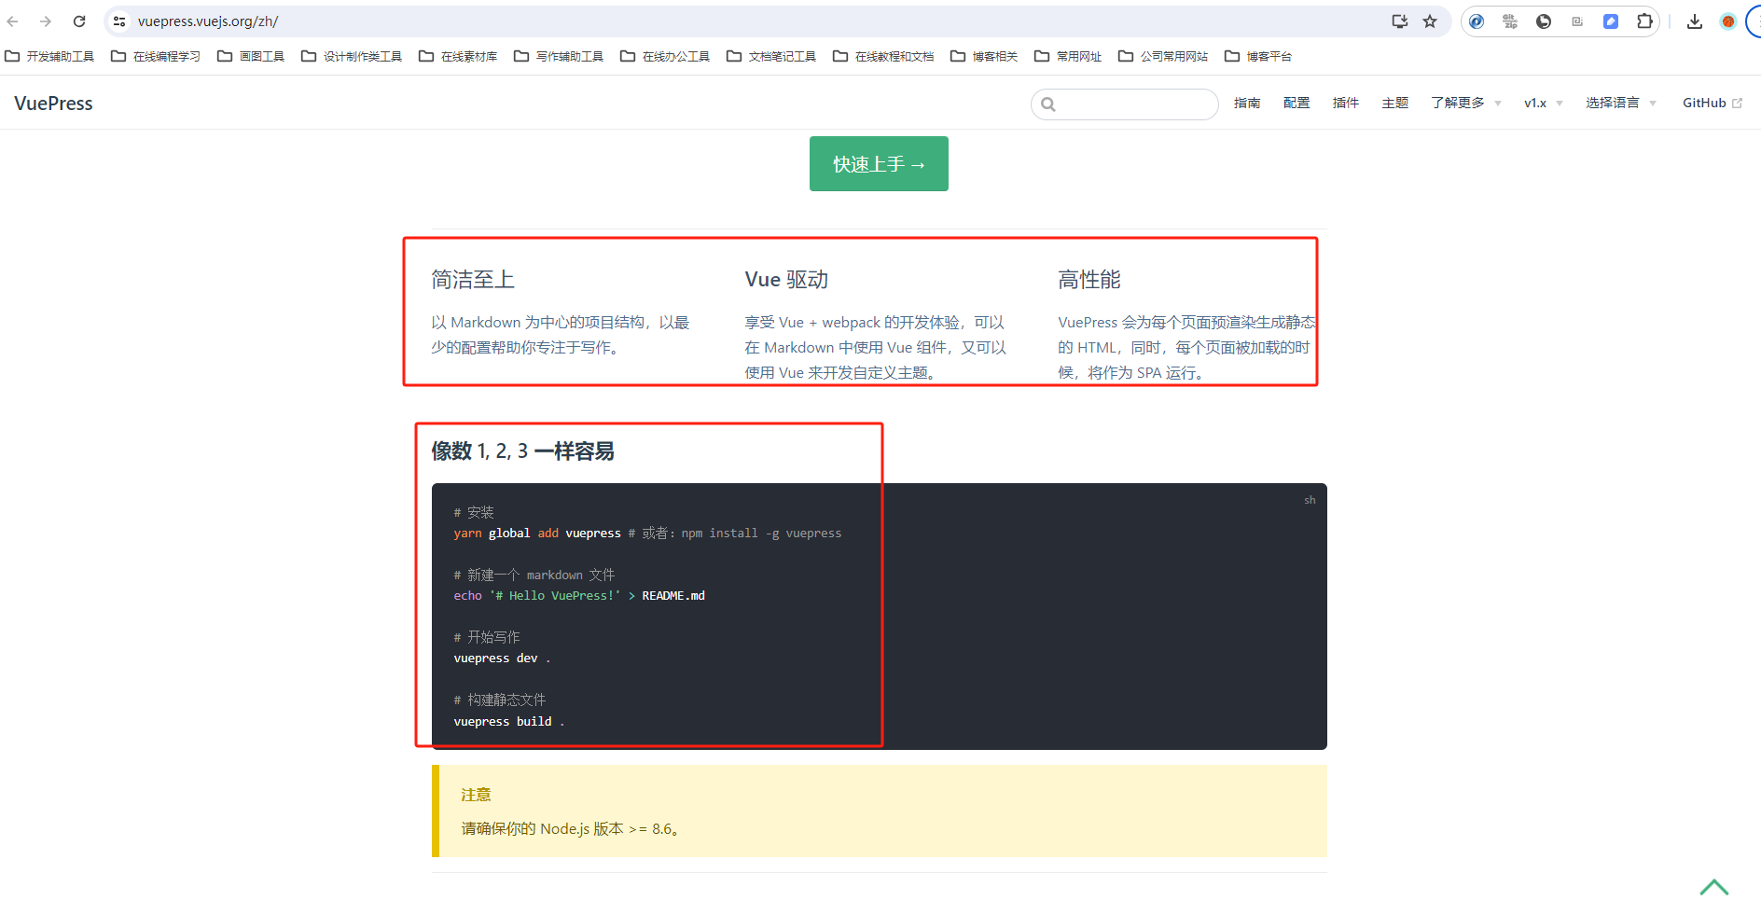Screen dimensions: 1761x915
Task: Open 博客平台 bookmark folder
Action: pyautogui.click(x=1258, y=56)
